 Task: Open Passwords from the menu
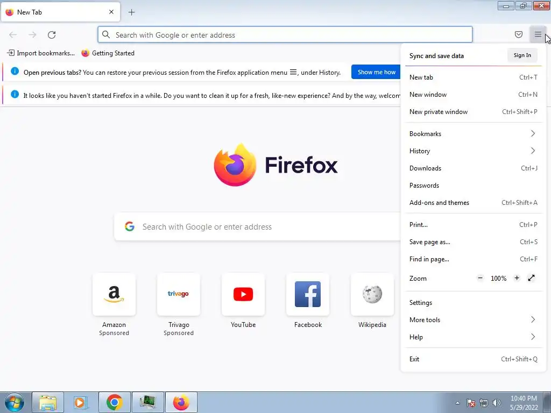point(474,186)
